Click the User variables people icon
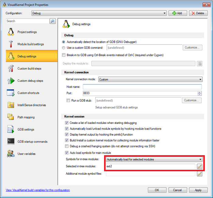 click(11, 154)
